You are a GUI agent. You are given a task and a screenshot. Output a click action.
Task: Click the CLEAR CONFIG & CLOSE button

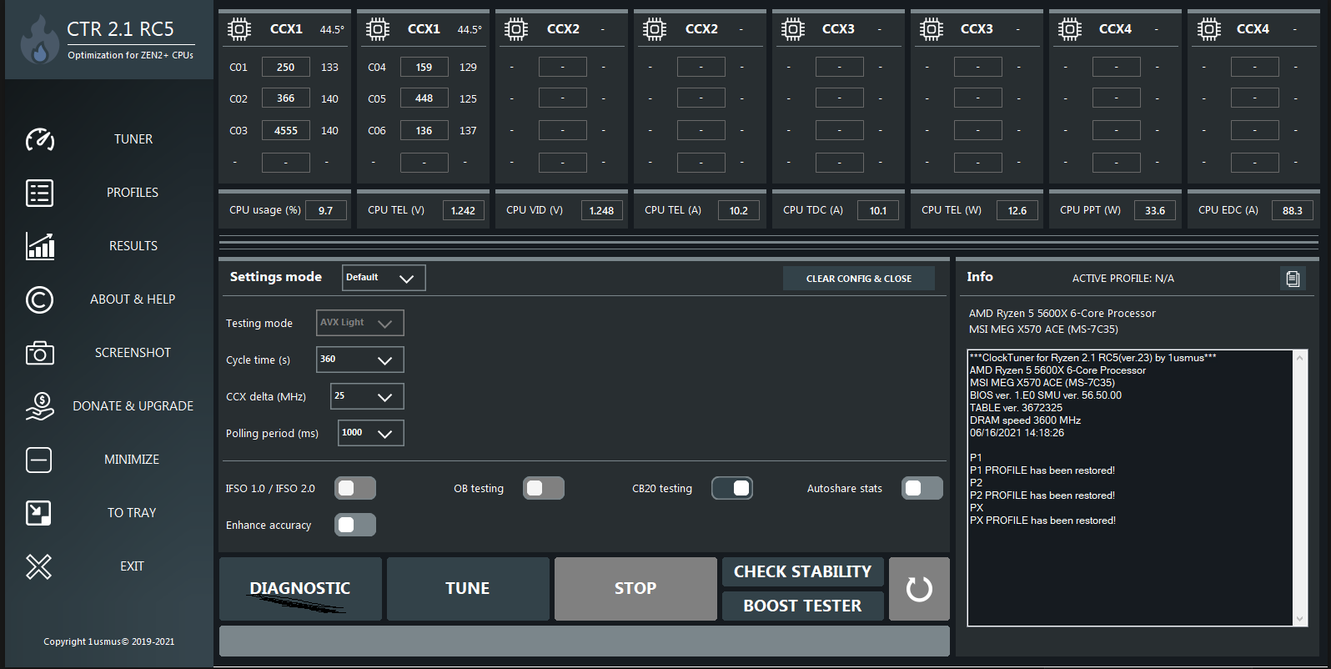858,279
